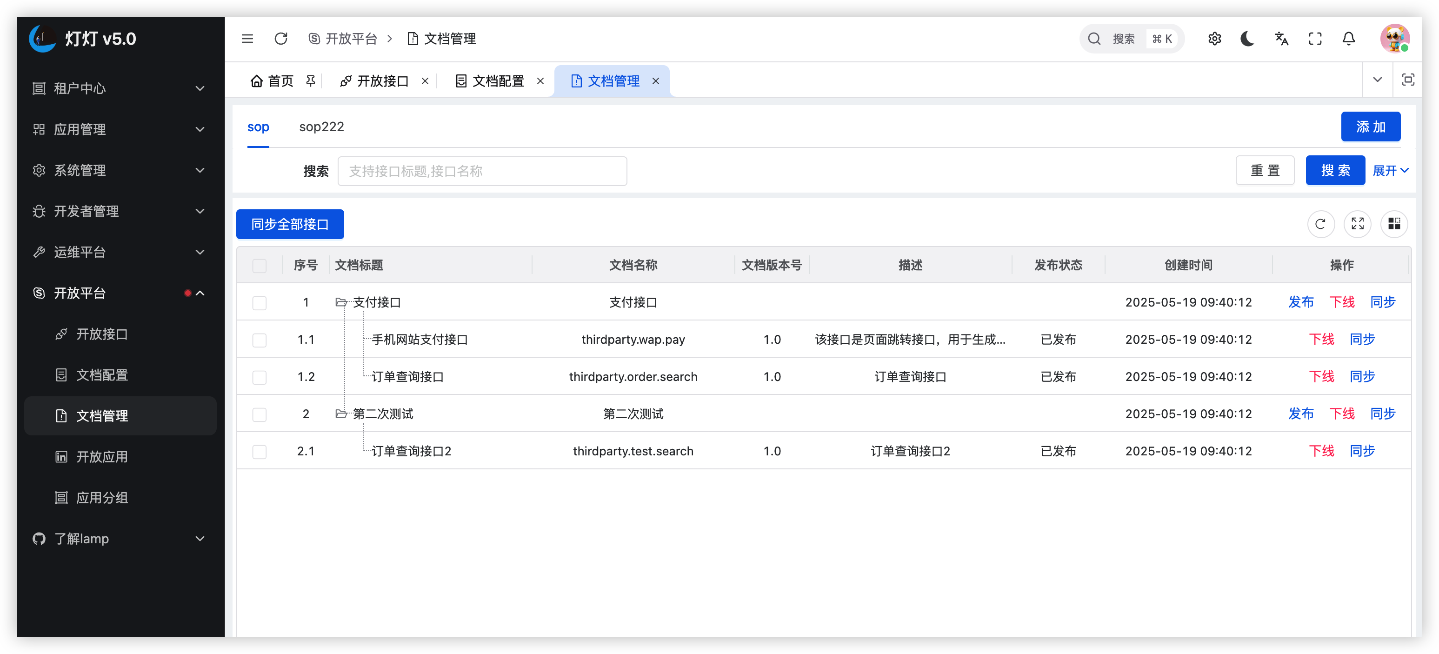Collapse the 支付接口 folder tree node
The height and width of the screenshot is (654, 1439).
point(341,302)
